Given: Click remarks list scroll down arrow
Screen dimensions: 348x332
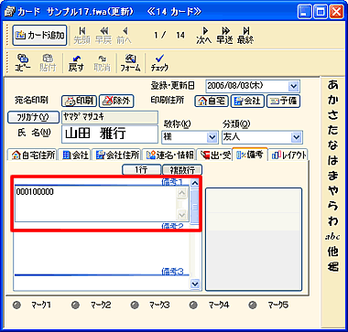Looking at the screenshot, I should click(194, 284).
